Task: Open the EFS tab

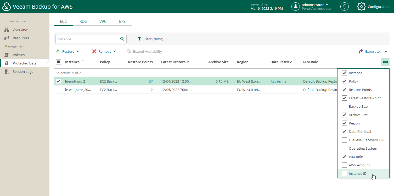Action: coord(122,21)
